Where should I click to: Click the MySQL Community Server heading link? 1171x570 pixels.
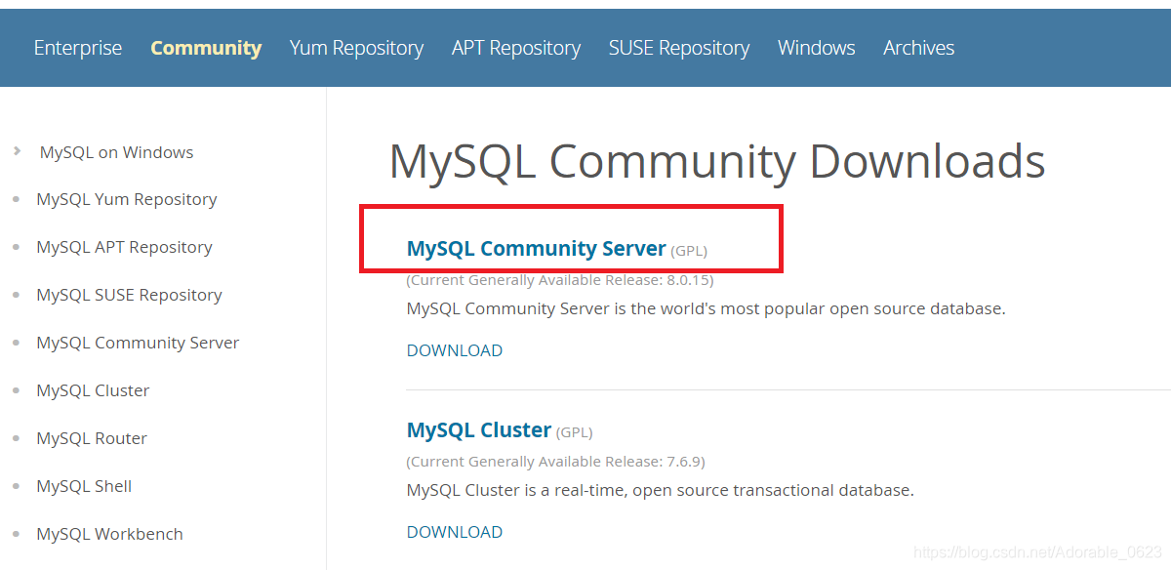(536, 249)
